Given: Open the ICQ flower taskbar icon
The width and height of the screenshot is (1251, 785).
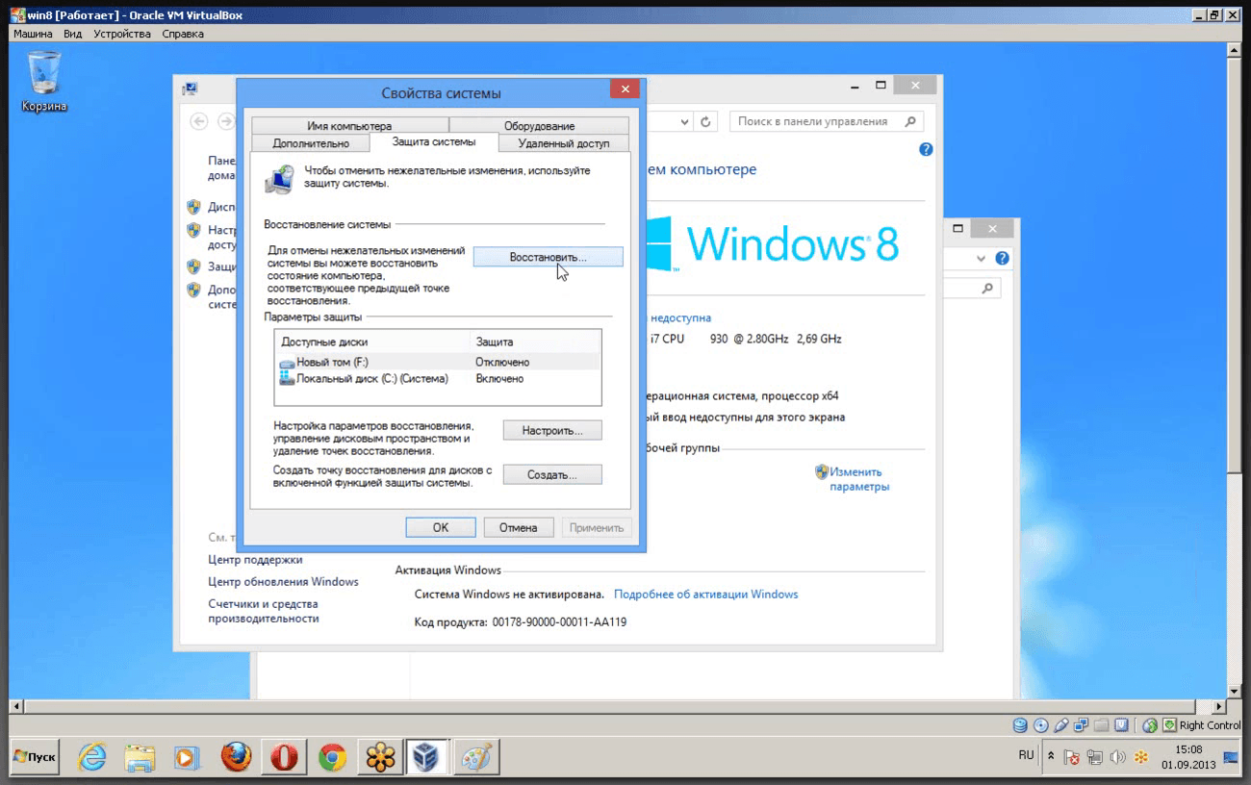Looking at the screenshot, I should click(380, 757).
